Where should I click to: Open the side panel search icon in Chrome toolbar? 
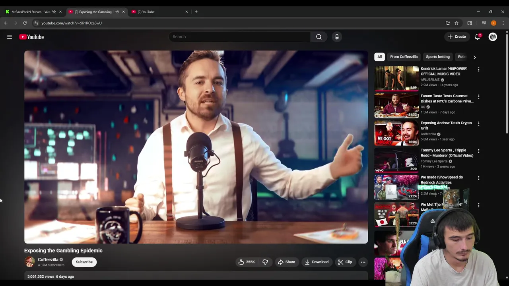pos(470,23)
